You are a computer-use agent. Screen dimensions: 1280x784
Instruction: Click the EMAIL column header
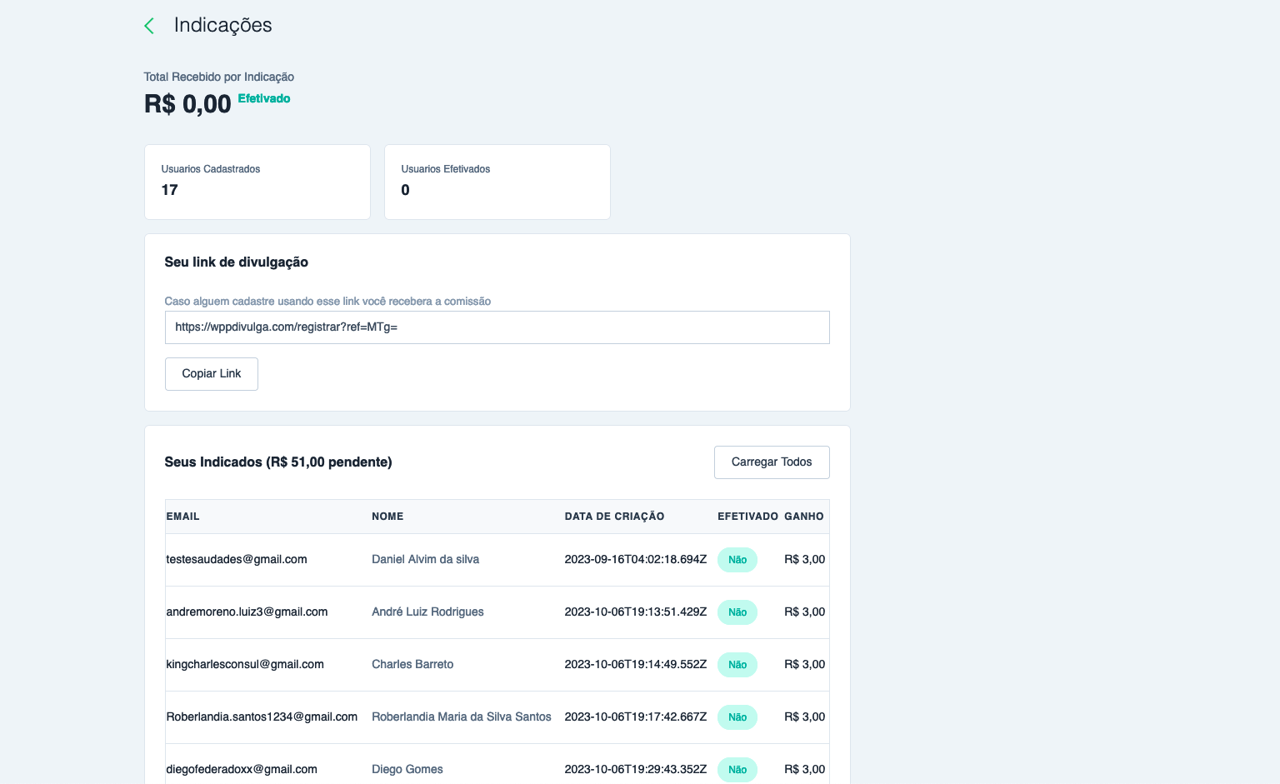(x=183, y=517)
